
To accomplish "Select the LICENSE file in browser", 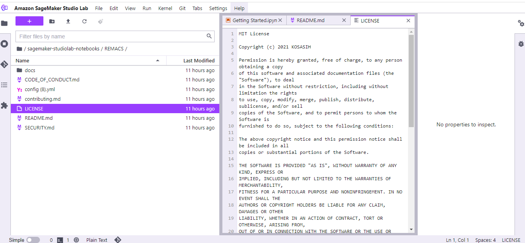I will (x=115, y=109).
